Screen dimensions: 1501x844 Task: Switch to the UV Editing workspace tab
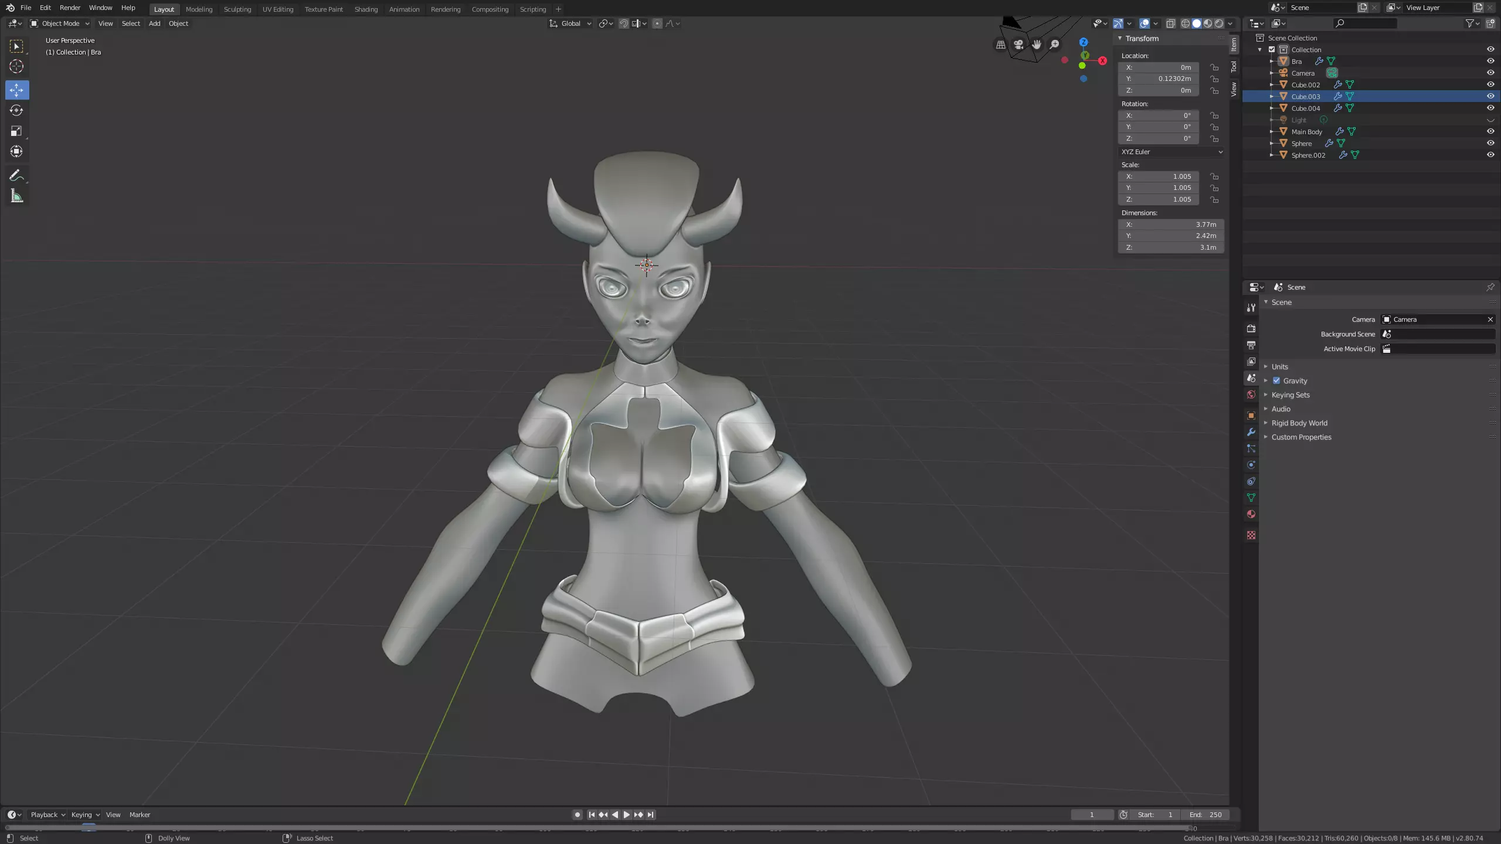[x=277, y=9]
